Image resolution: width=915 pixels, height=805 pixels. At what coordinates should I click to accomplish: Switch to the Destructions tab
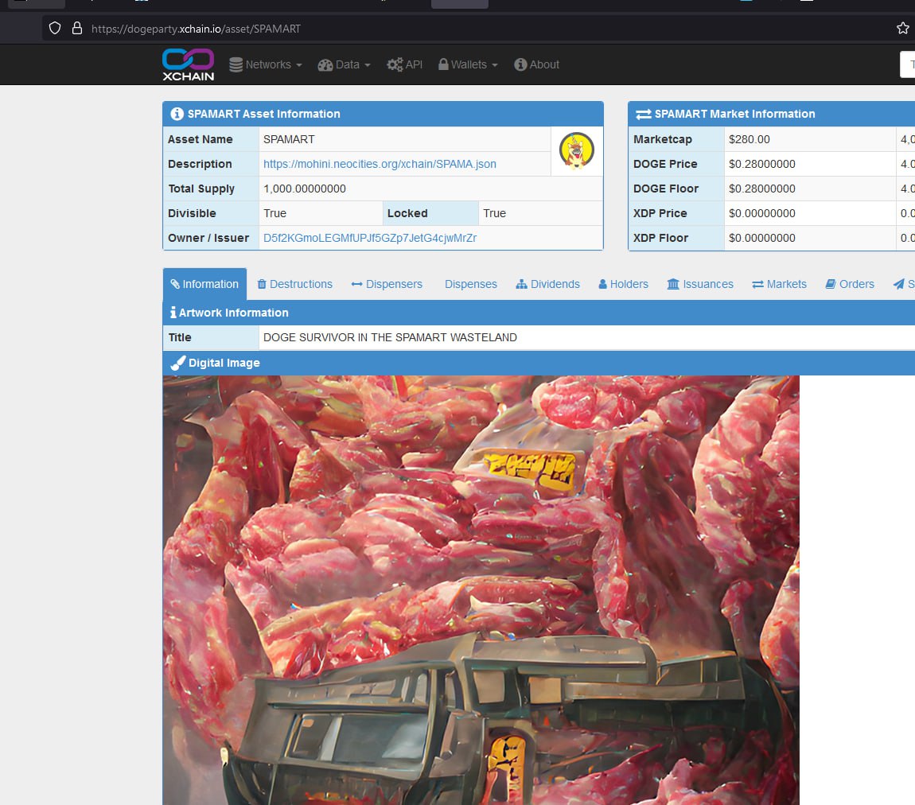tap(294, 284)
